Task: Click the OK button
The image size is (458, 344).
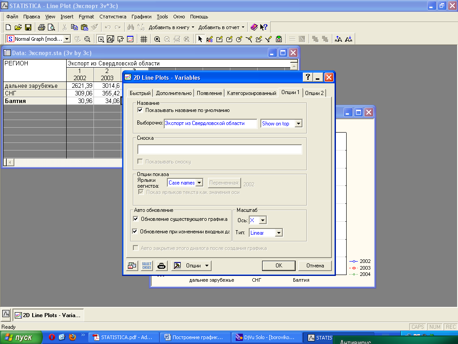Action: [x=279, y=266]
